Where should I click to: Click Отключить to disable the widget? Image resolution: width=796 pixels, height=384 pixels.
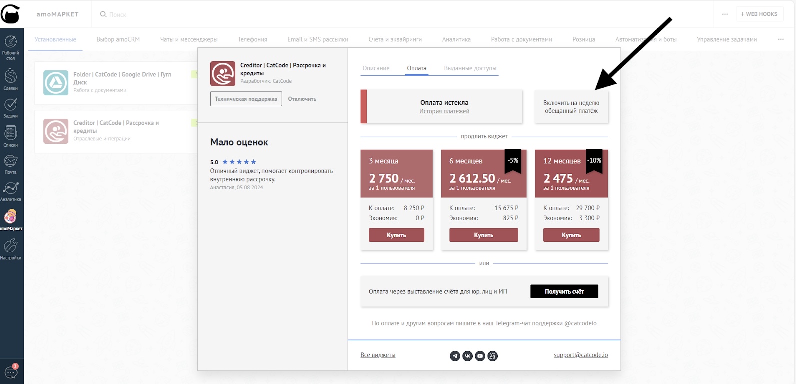(x=302, y=99)
